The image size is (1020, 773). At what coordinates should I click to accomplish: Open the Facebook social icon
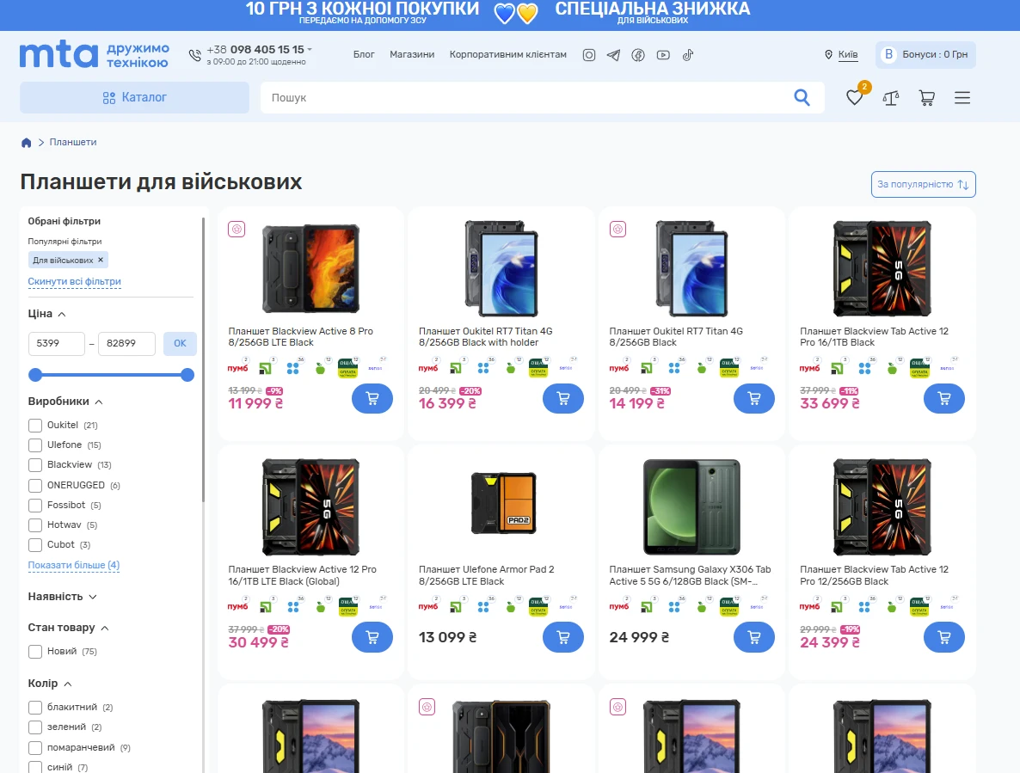[x=638, y=55]
